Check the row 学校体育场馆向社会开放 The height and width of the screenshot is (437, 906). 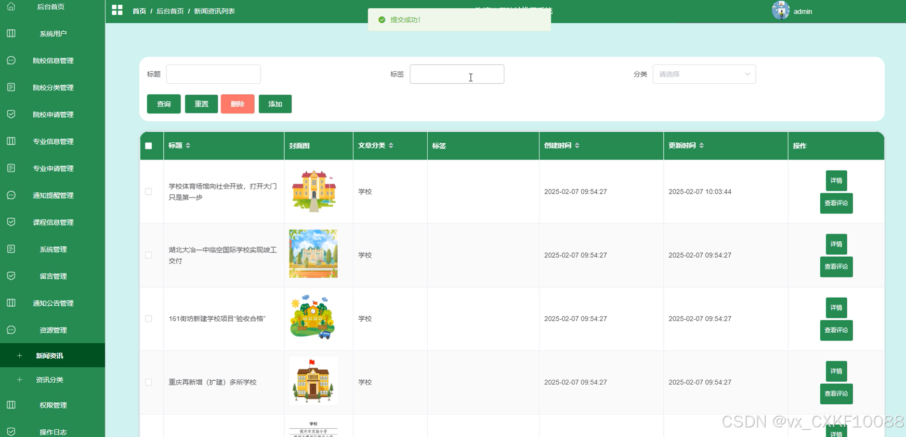(148, 191)
